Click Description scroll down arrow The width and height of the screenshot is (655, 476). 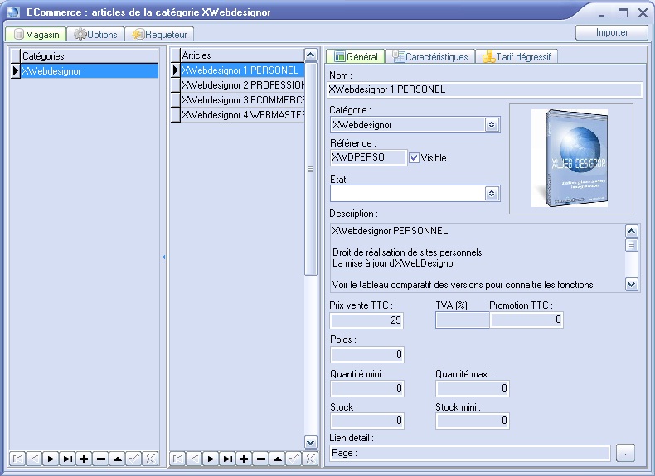(631, 285)
